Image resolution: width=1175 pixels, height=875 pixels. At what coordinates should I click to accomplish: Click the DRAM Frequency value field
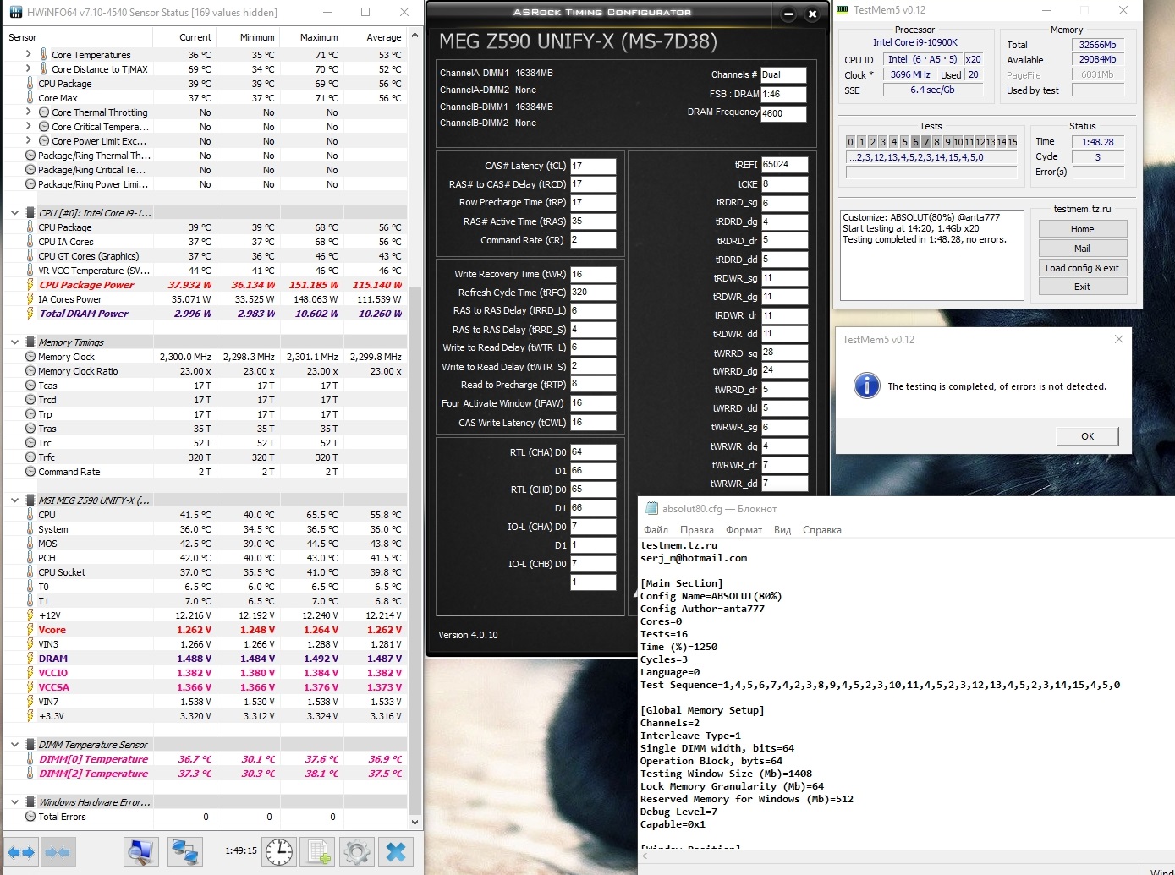[783, 113]
